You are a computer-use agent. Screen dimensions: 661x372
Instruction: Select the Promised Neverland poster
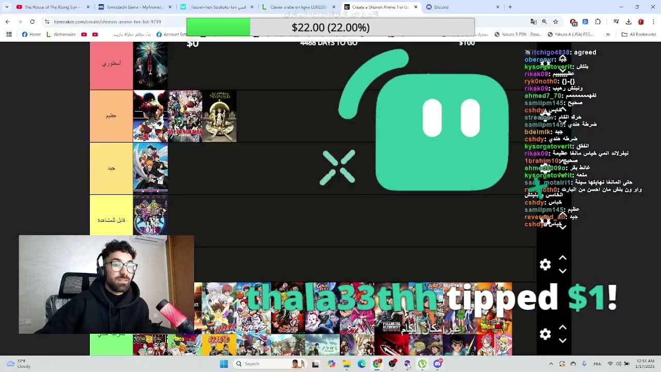(219, 116)
